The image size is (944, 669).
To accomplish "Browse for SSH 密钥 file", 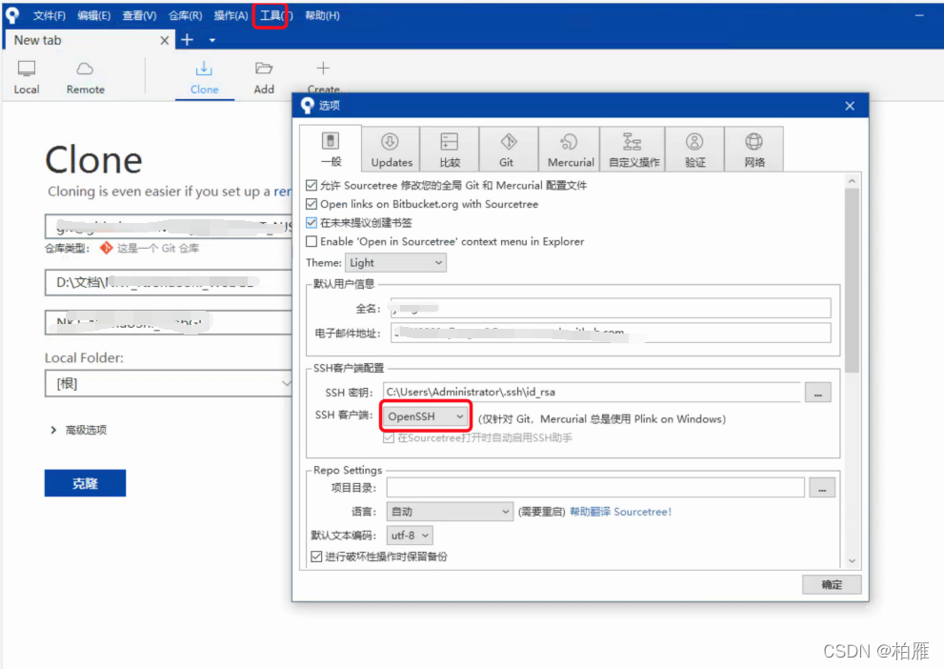I will [x=817, y=393].
